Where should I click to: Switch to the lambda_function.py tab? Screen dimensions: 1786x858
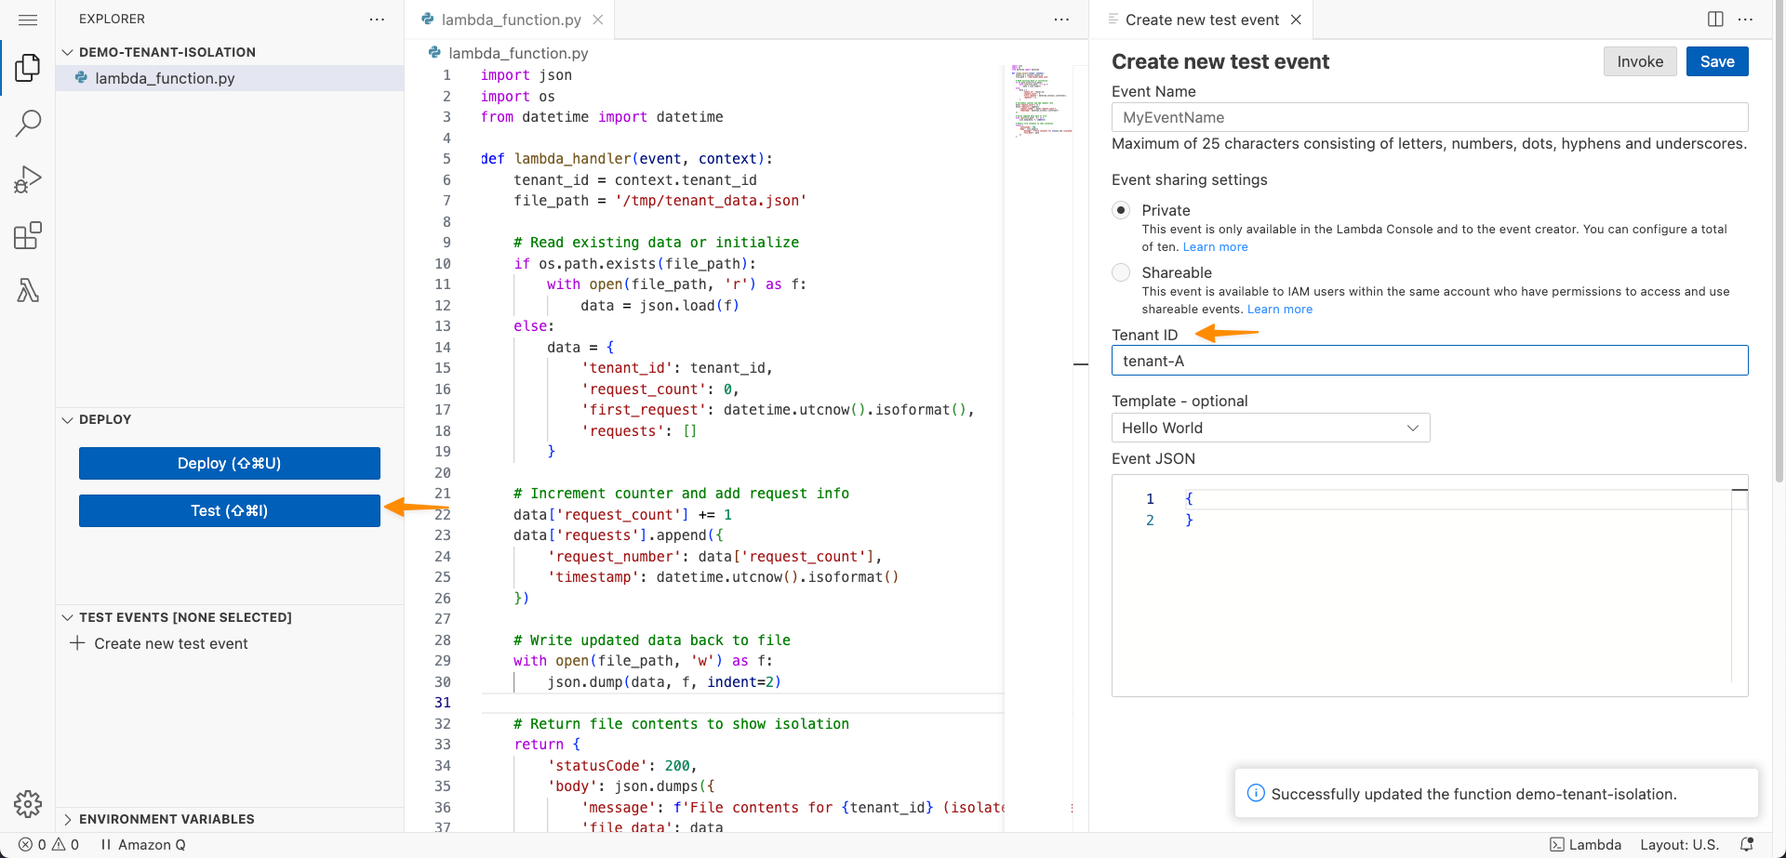click(x=510, y=20)
